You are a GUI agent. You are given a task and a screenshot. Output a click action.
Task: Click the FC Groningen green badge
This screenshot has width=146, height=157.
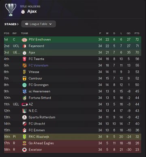click(x=24, y=85)
